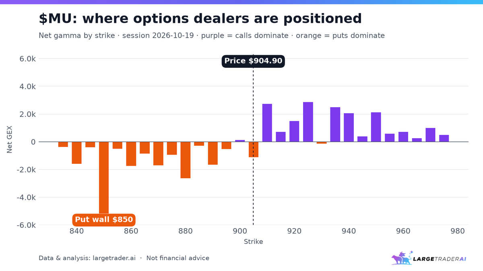The image size is (483, 271).
Task: Select the tallest orange bar at strike 850
Action: click(x=104, y=178)
